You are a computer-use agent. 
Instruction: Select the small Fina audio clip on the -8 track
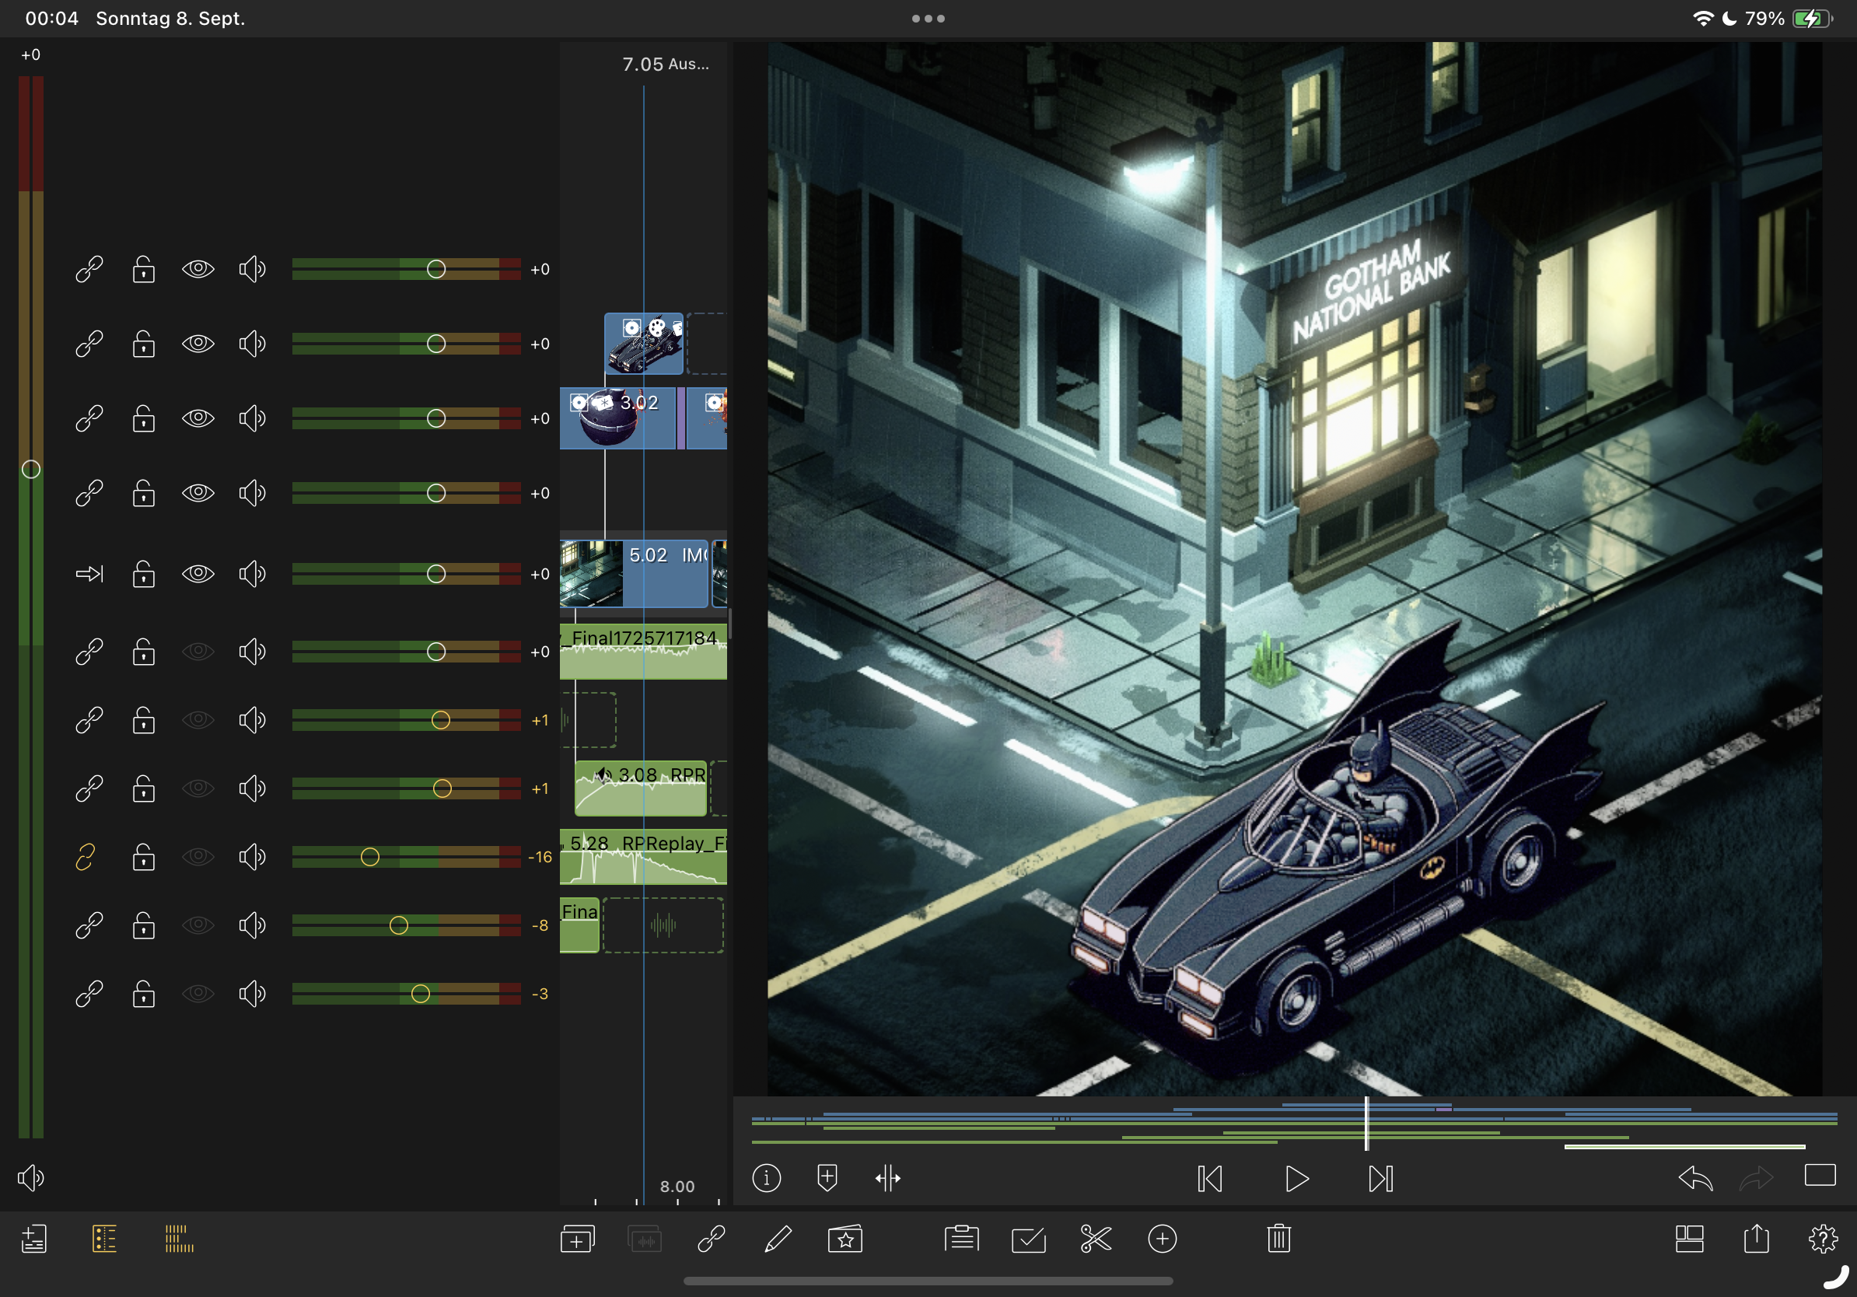point(579,925)
